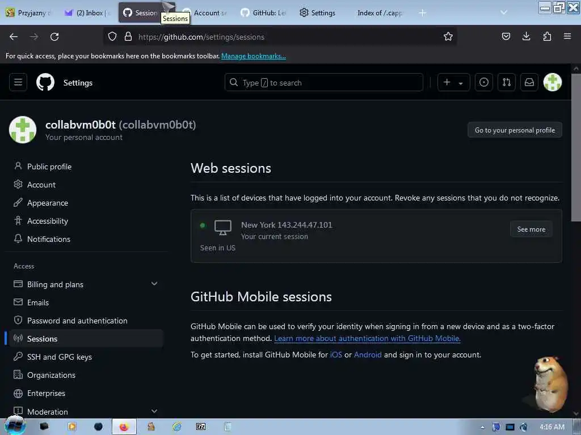Show hidden system tray icons

482,427
